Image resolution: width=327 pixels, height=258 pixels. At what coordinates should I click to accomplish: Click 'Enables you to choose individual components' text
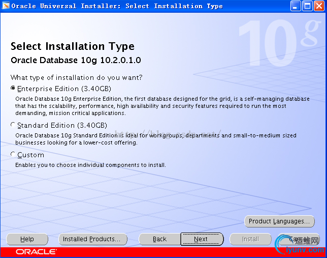[90, 165]
